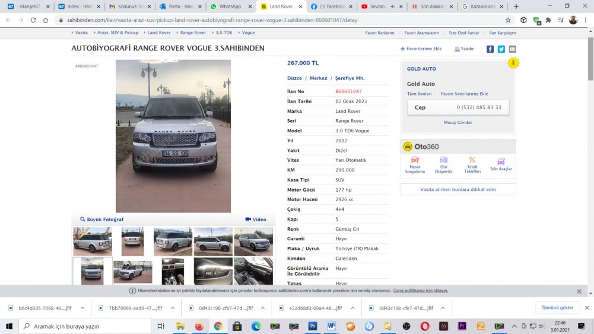594x334 pixels.
Task: Click the Mesaj Gönder link
Action: click(458, 122)
